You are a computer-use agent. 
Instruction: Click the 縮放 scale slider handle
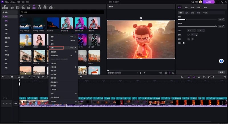point(186,19)
